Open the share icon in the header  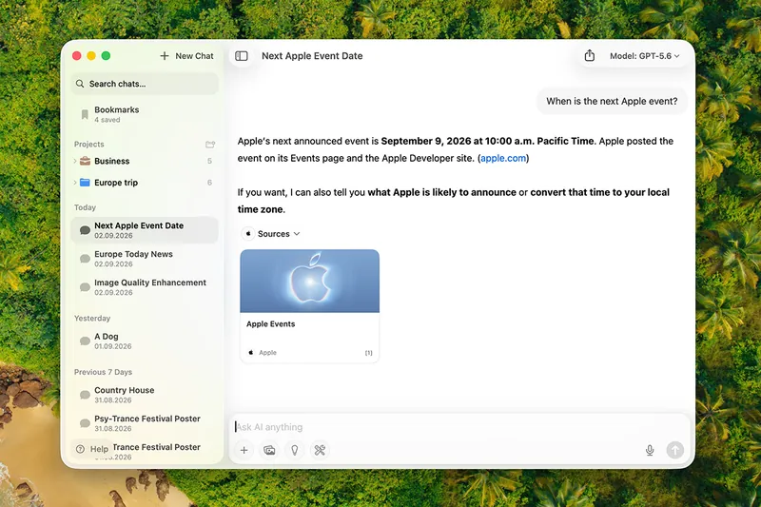(589, 55)
